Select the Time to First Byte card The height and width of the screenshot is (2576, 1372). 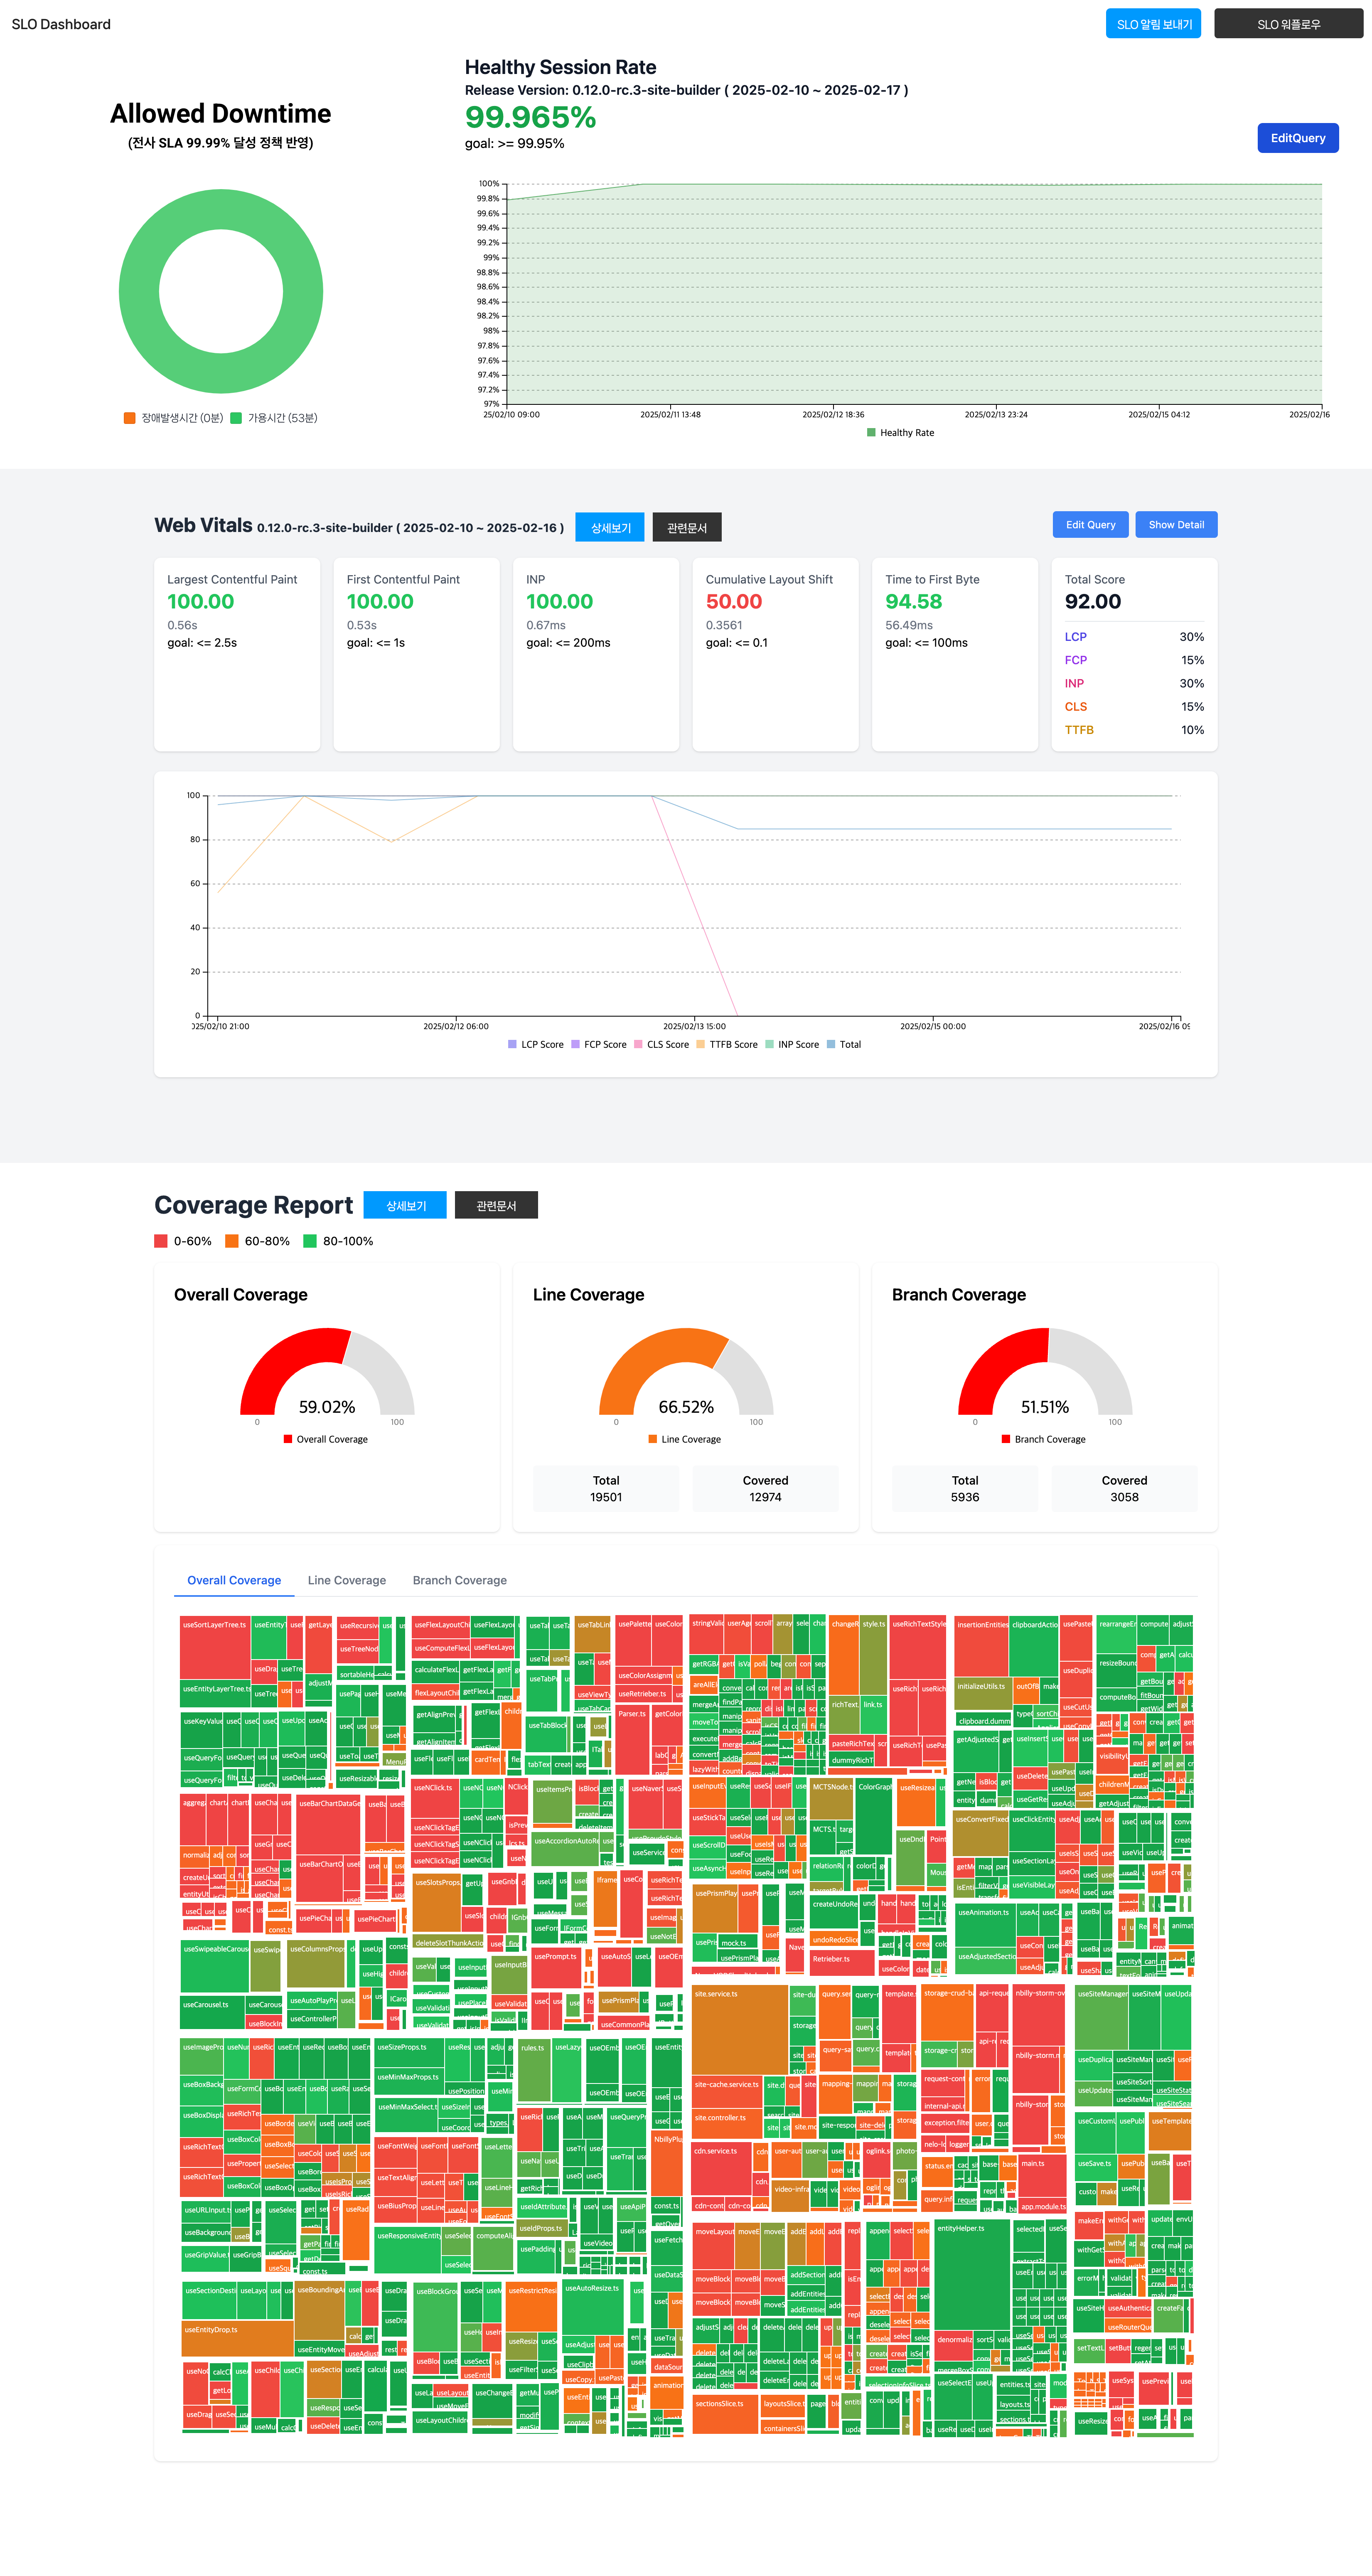(x=955, y=654)
